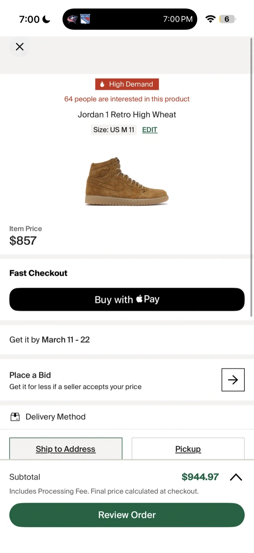The image size is (254, 553).
Task: Expand subtotal details with chevron
Action: pyautogui.click(x=236, y=477)
